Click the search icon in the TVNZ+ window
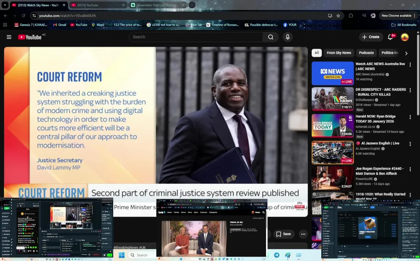Screen dimensions: 420x261 pyautogui.click(x=264, y=212)
